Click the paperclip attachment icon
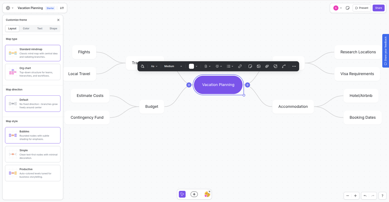 click(267, 66)
